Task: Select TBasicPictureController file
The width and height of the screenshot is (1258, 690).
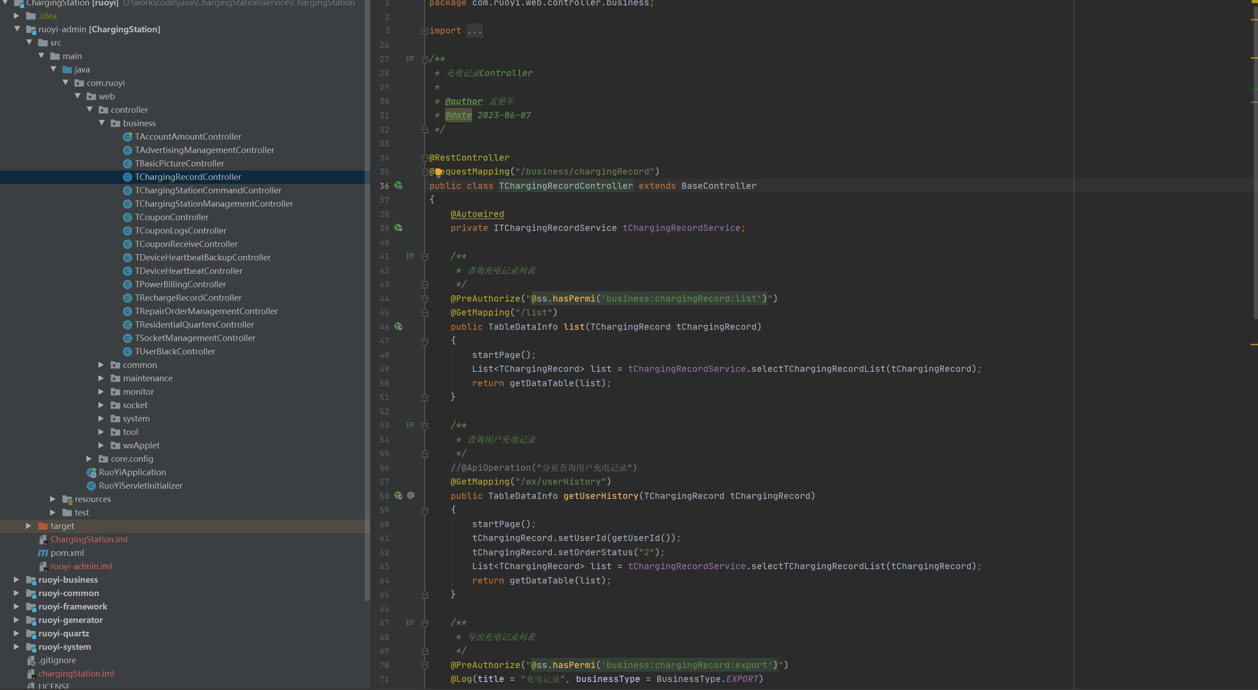Action: coord(179,164)
